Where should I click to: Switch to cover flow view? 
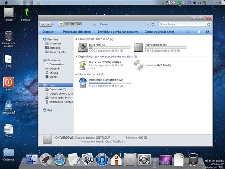pos(79,24)
